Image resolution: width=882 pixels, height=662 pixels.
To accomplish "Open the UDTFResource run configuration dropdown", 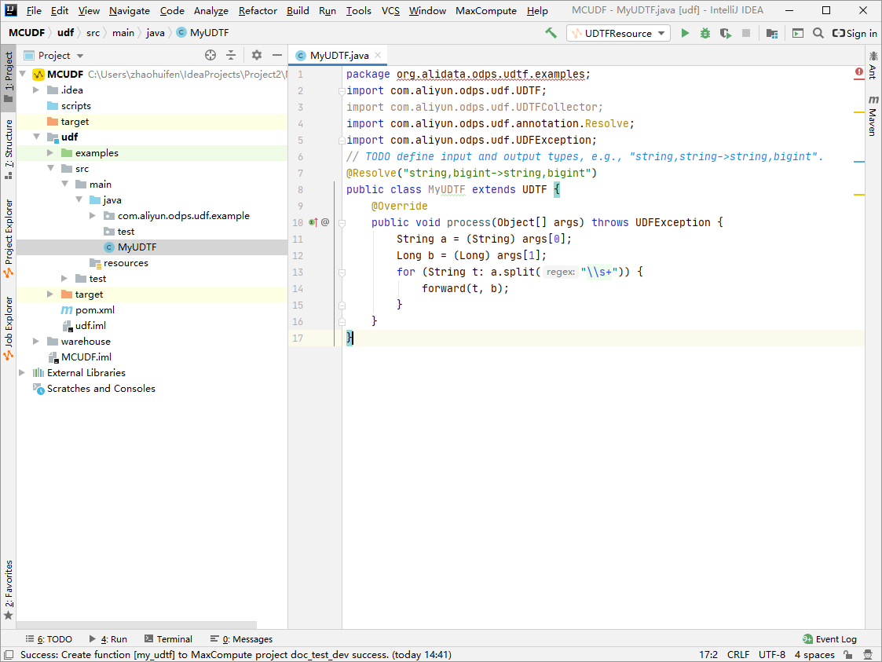I will click(x=618, y=33).
